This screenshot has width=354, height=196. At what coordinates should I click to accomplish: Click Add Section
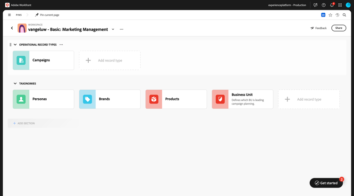tap(24, 123)
